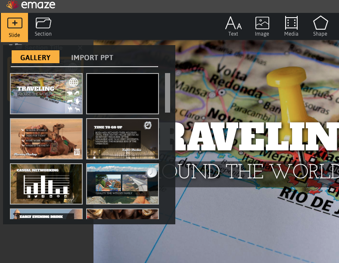Select the Shape pentagon tool

[320, 26]
